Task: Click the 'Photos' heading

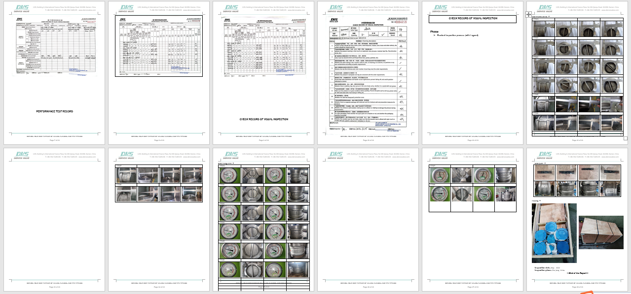Action: [434, 32]
